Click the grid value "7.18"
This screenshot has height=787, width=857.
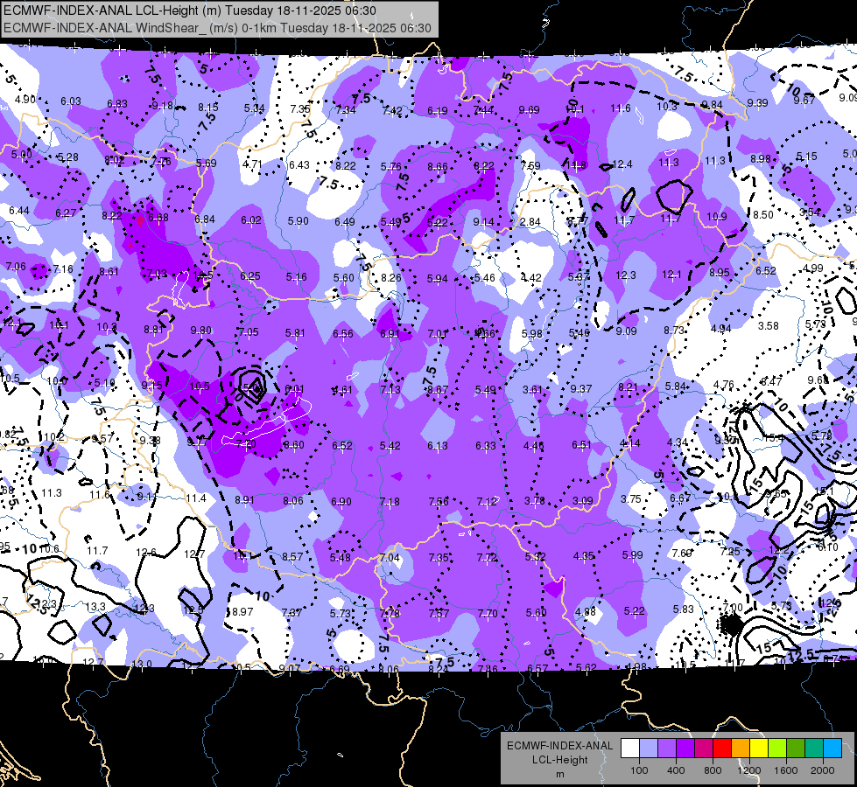pos(390,501)
